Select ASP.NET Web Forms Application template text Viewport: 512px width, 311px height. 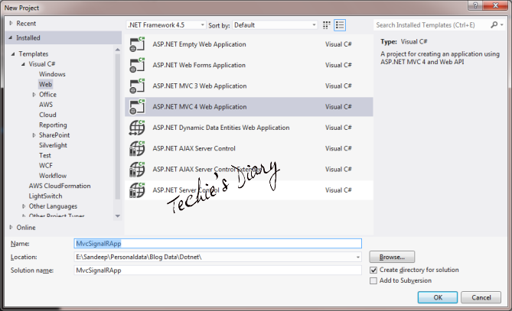coord(199,65)
